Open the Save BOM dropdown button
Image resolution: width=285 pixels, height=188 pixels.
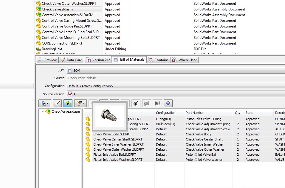click(44, 103)
